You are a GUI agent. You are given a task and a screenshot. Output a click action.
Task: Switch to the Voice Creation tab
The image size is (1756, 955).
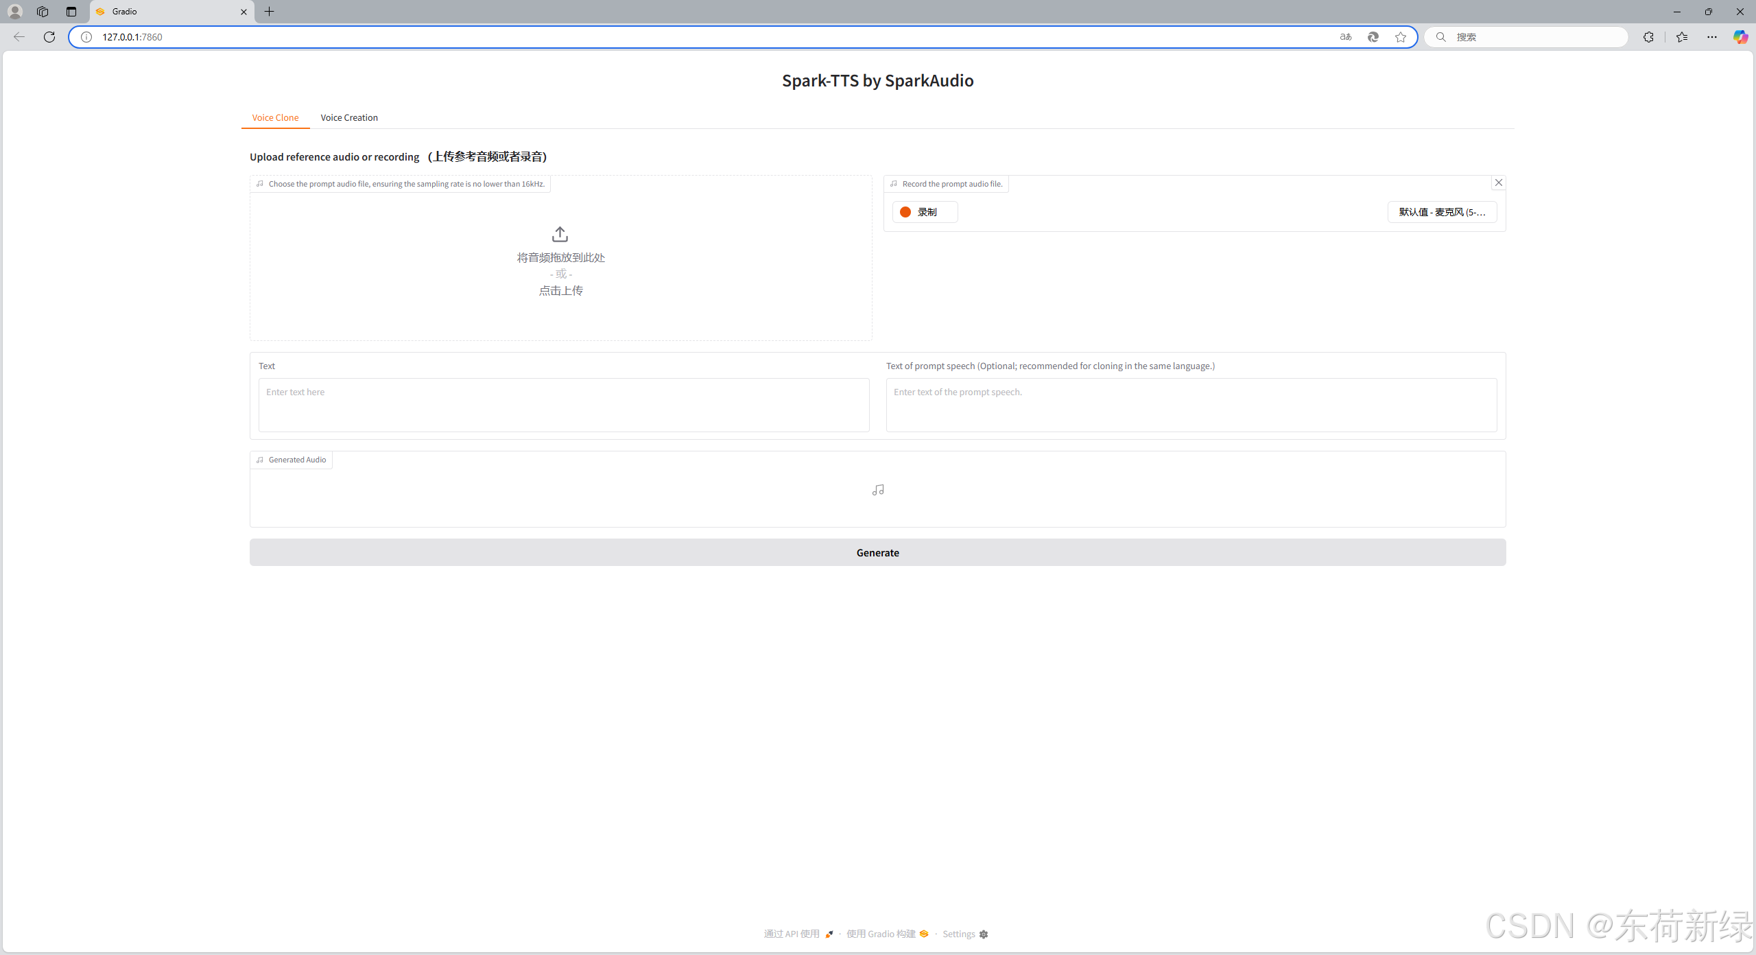pyautogui.click(x=348, y=117)
